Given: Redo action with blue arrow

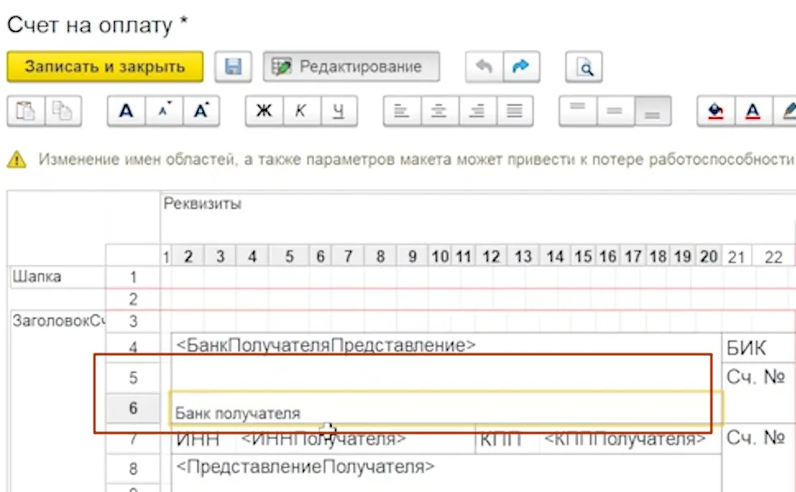Looking at the screenshot, I should pyautogui.click(x=522, y=66).
